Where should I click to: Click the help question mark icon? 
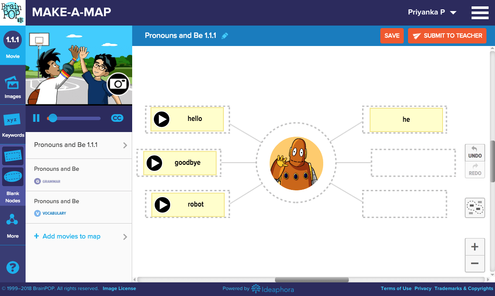13,267
